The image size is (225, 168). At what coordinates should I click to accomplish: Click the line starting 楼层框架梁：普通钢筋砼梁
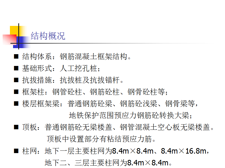110,104
